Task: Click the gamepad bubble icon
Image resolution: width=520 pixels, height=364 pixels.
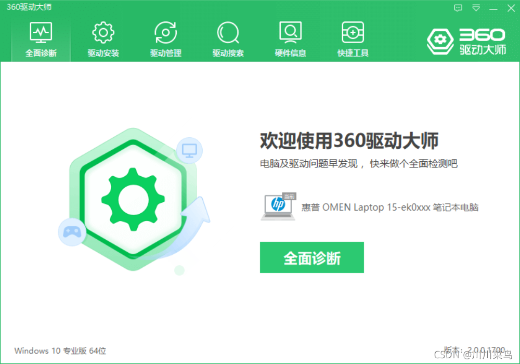Action: [x=72, y=232]
